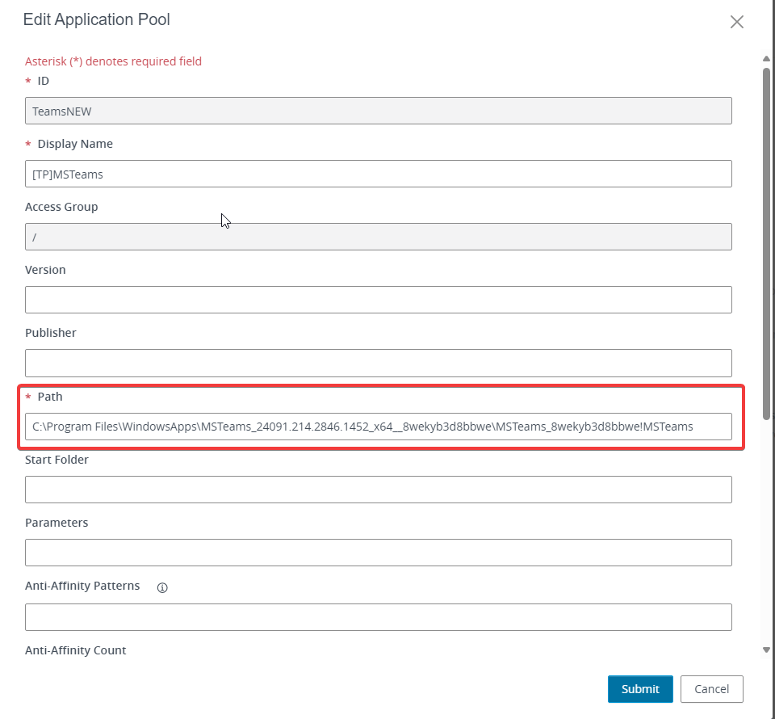This screenshot has height=719, width=775.
Task: Focus the Display Name input field
Action: 378,174
